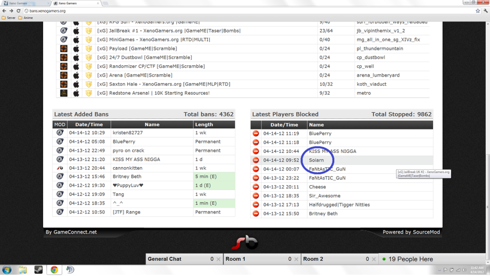
Task: Click the Latest Players Blocked heading
Action: pyautogui.click(x=285, y=114)
